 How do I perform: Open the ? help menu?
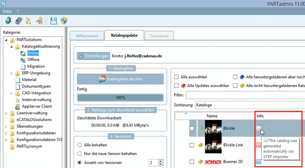pos(18,11)
